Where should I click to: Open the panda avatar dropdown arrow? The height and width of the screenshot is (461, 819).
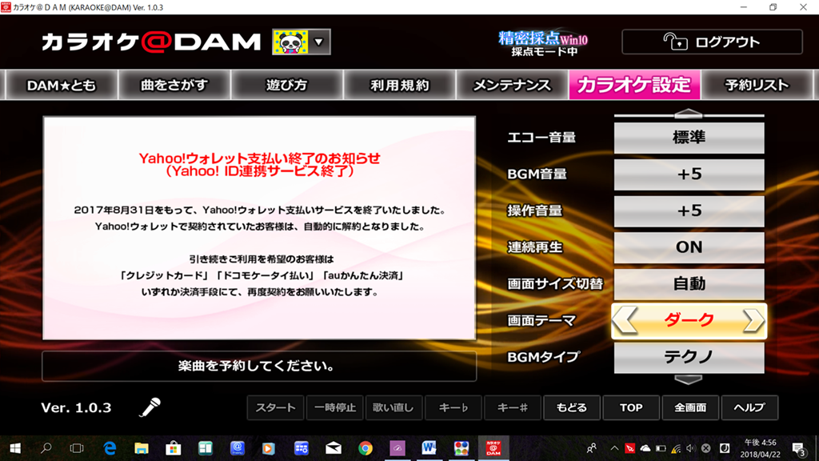tap(318, 42)
